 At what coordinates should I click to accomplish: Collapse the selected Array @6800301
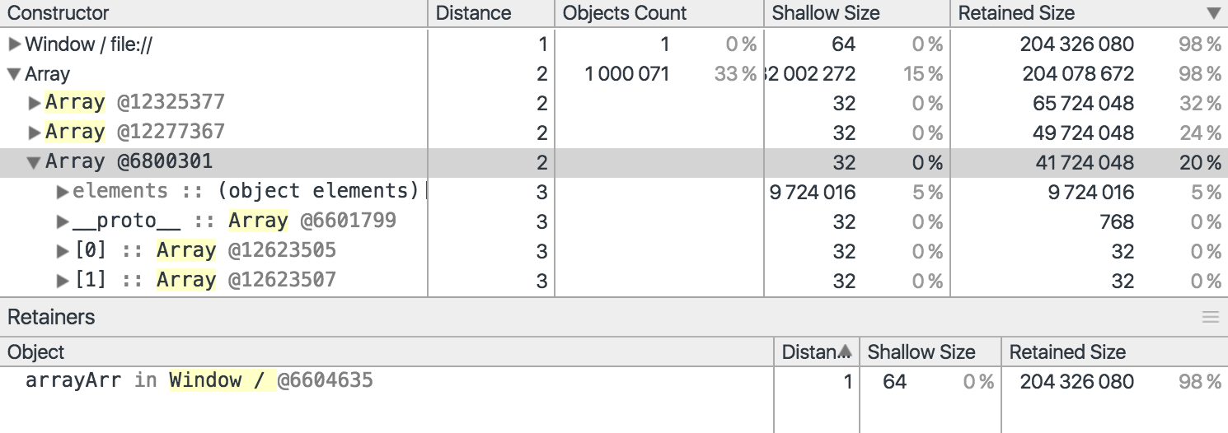(x=35, y=163)
